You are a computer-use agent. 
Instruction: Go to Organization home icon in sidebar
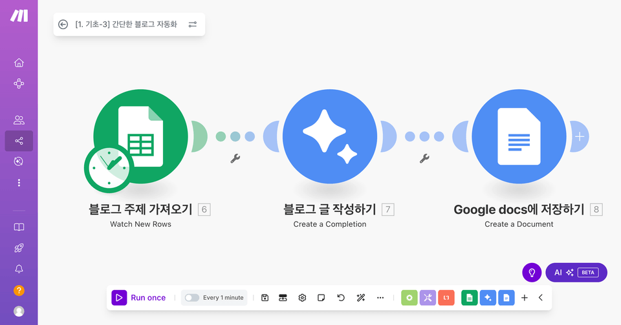tap(19, 63)
